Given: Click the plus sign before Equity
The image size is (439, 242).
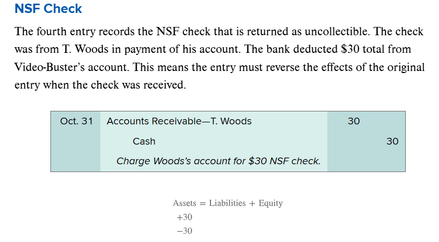Looking at the screenshot, I should [x=252, y=204].
